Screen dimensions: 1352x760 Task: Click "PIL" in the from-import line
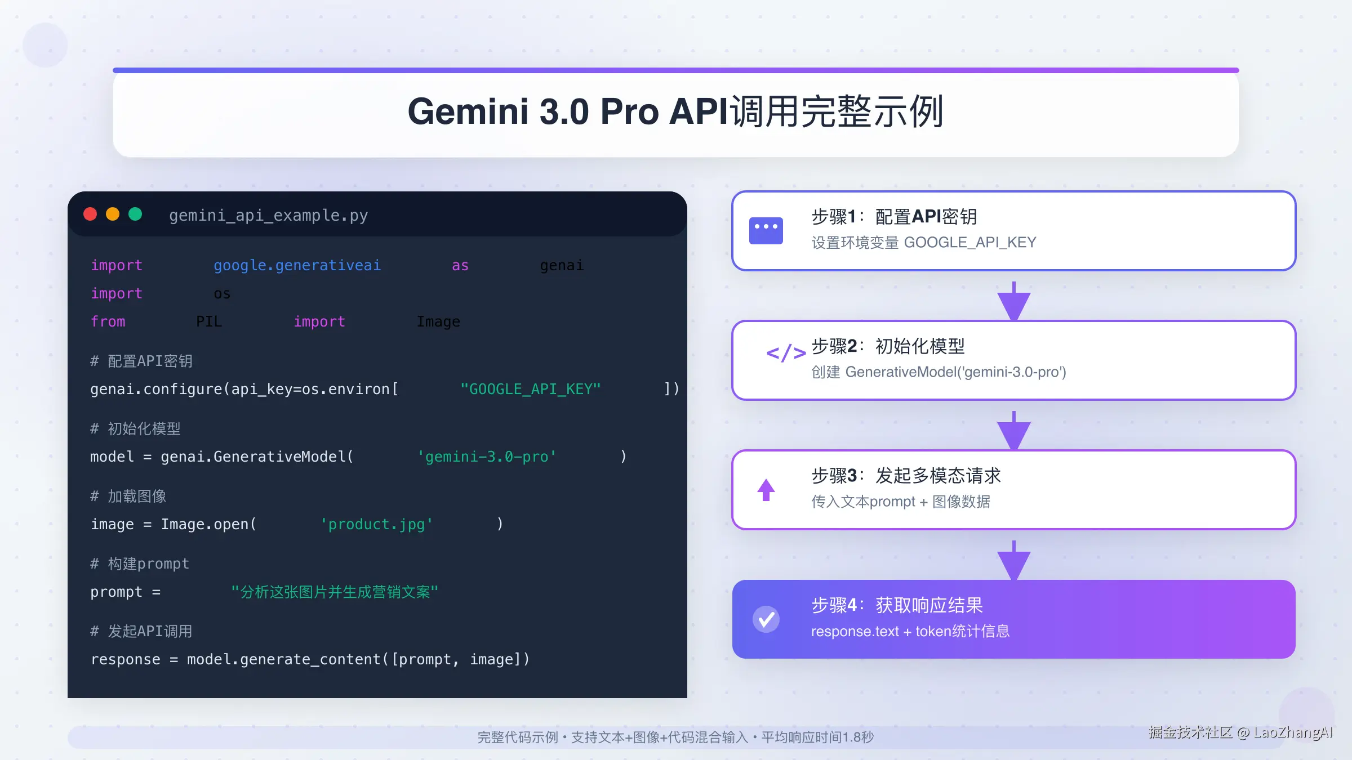(x=209, y=321)
